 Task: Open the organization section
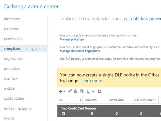click(x=14, y=59)
